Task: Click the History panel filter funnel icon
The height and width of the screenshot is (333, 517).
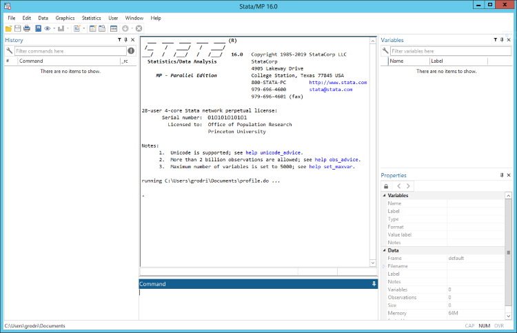Action: pos(119,40)
